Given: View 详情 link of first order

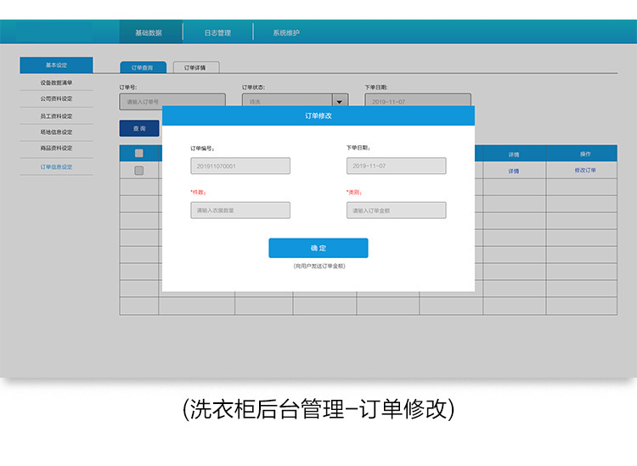Looking at the screenshot, I should 514,171.
